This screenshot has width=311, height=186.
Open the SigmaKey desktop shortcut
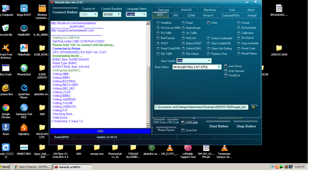click(x=24, y=128)
